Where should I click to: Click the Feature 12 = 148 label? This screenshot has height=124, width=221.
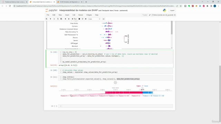158,96
